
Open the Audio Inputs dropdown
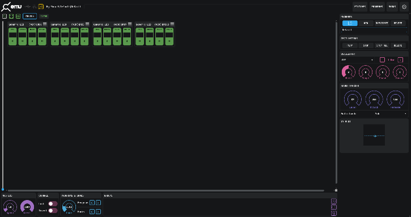(x=391, y=114)
